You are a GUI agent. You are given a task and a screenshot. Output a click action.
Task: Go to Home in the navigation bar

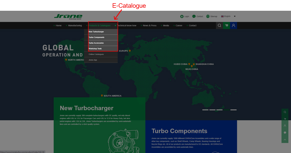tap(59, 25)
